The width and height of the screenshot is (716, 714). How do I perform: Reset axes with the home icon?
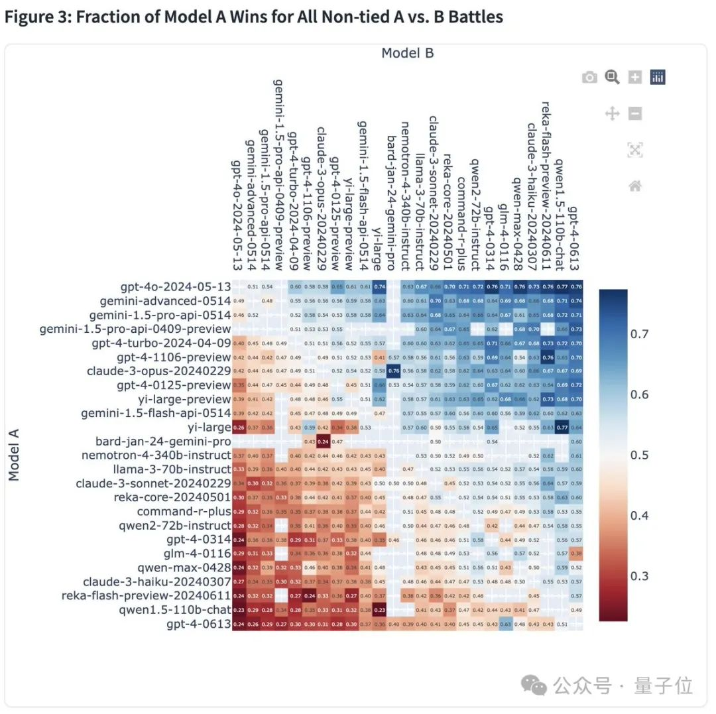coord(635,186)
